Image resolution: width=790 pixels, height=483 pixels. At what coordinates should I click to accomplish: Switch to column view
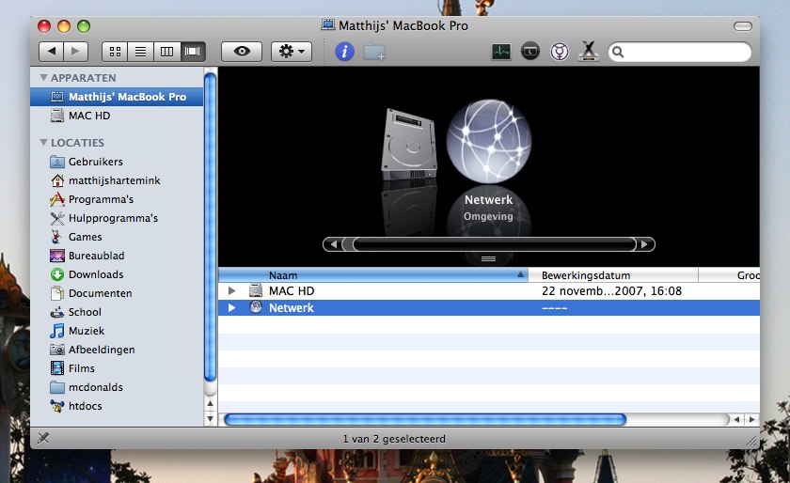pos(166,52)
